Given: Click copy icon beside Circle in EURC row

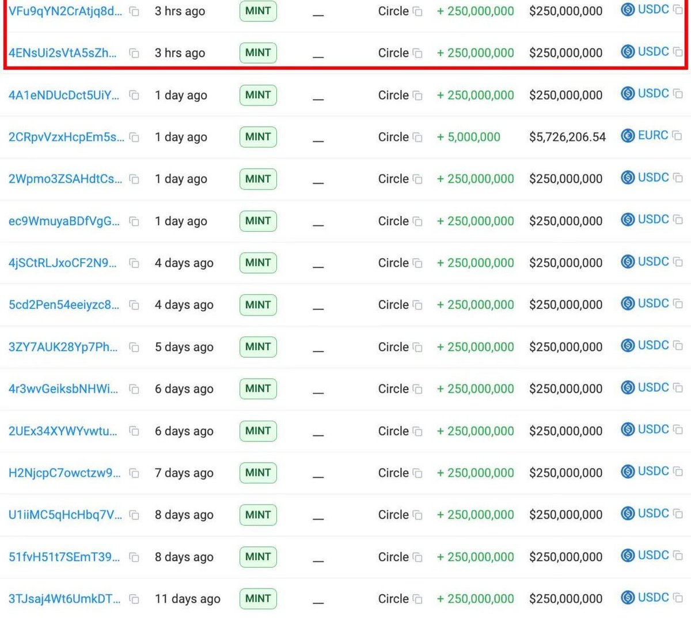Looking at the screenshot, I should pyautogui.click(x=417, y=138).
